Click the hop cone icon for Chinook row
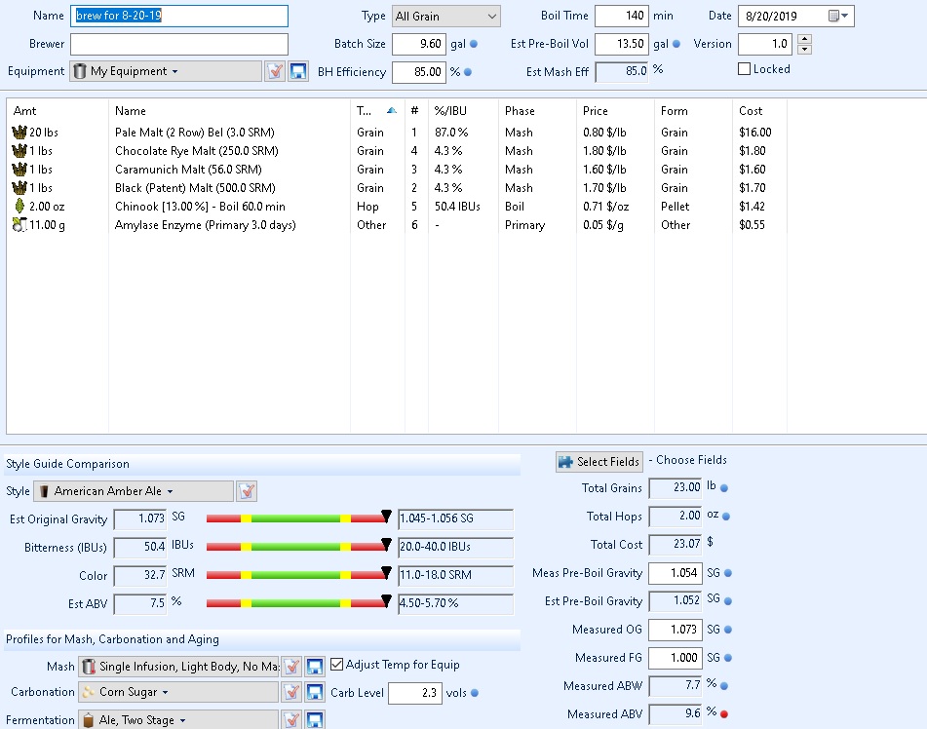The height and width of the screenshot is (729, 927). coord(19,206)
